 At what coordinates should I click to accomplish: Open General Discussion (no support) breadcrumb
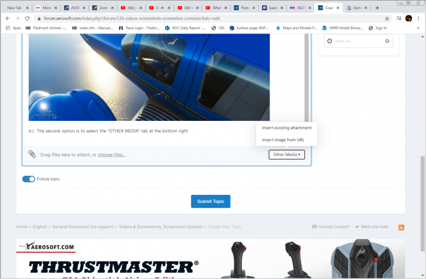click(83, 227)
